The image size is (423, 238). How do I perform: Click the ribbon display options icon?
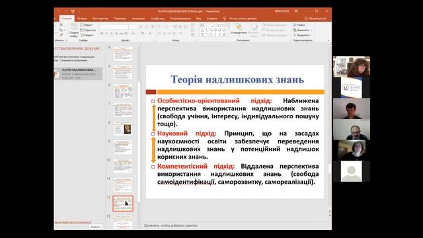[296, 11]
